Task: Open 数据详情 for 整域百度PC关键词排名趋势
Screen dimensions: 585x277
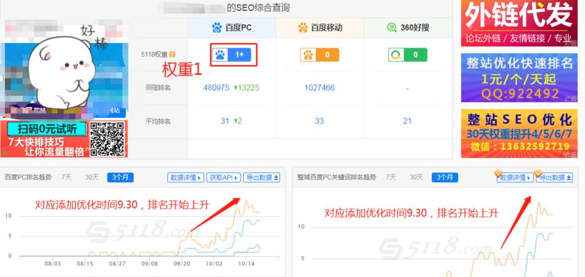Action: 515,178
